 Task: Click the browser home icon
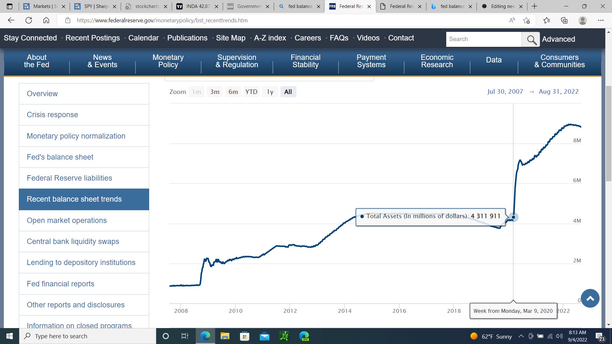click(46, 20)
